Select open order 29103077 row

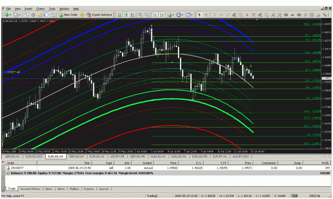(x=168, y=168)
